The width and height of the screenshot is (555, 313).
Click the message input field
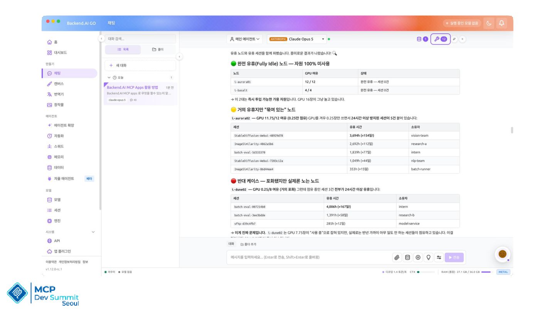308,257
